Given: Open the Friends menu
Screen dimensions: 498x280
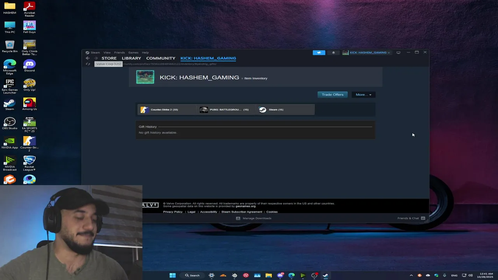Looking at the screenshot, I should pyautogui.click(x=119, y=52).
